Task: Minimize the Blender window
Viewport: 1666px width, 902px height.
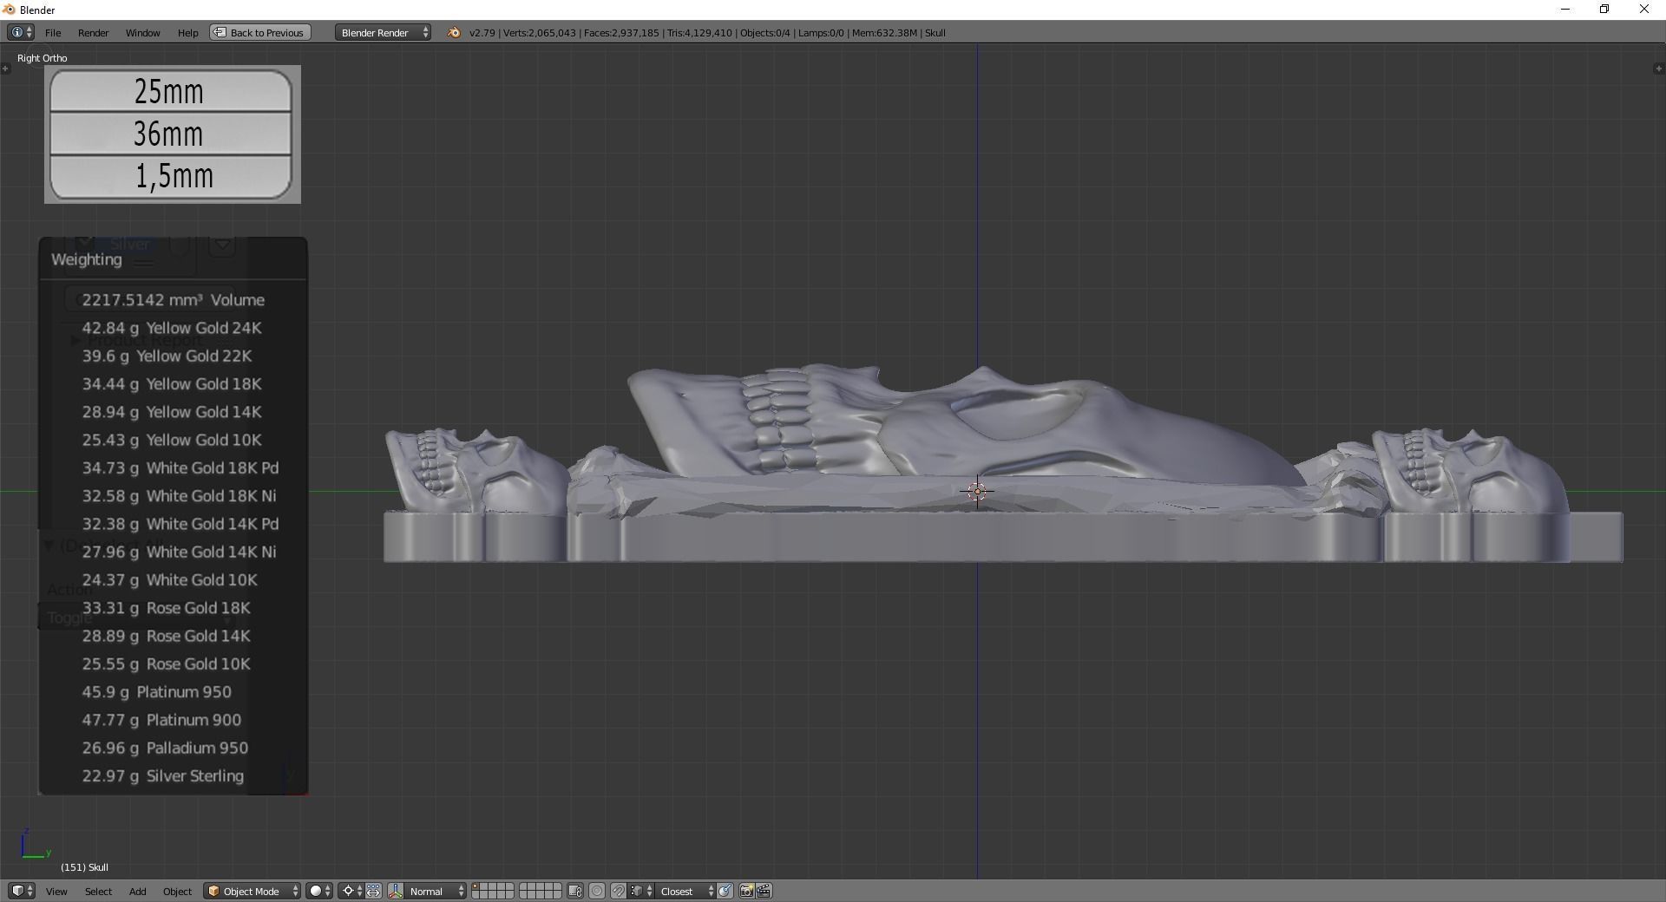Action: click(1565, 10)
